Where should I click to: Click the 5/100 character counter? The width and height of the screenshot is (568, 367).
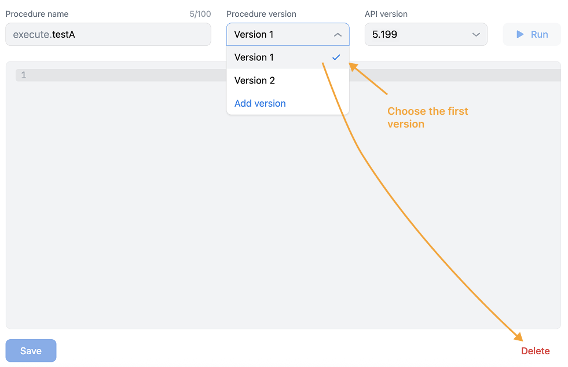200,14
